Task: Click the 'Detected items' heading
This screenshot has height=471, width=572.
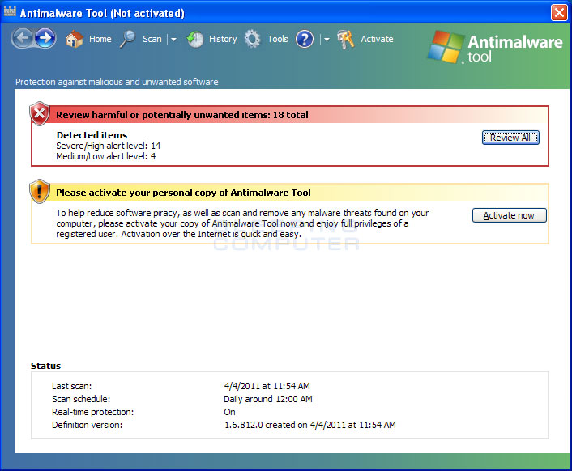Action: [x=92, y=135]
